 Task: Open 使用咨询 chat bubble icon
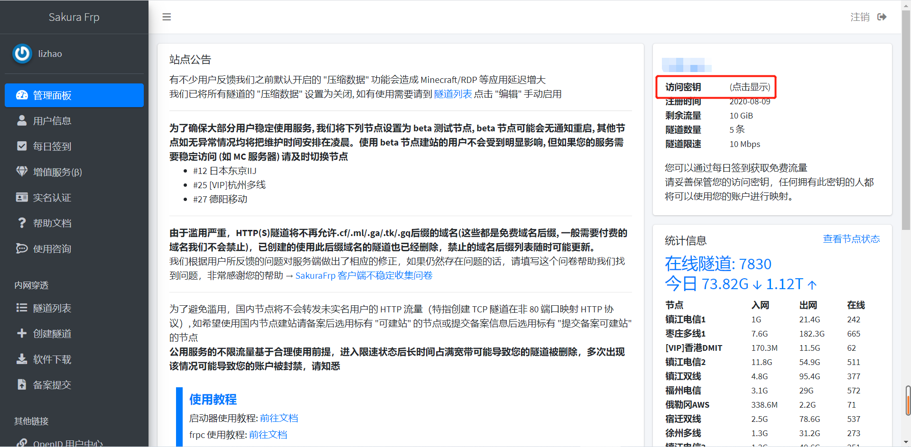pos(22,248)
